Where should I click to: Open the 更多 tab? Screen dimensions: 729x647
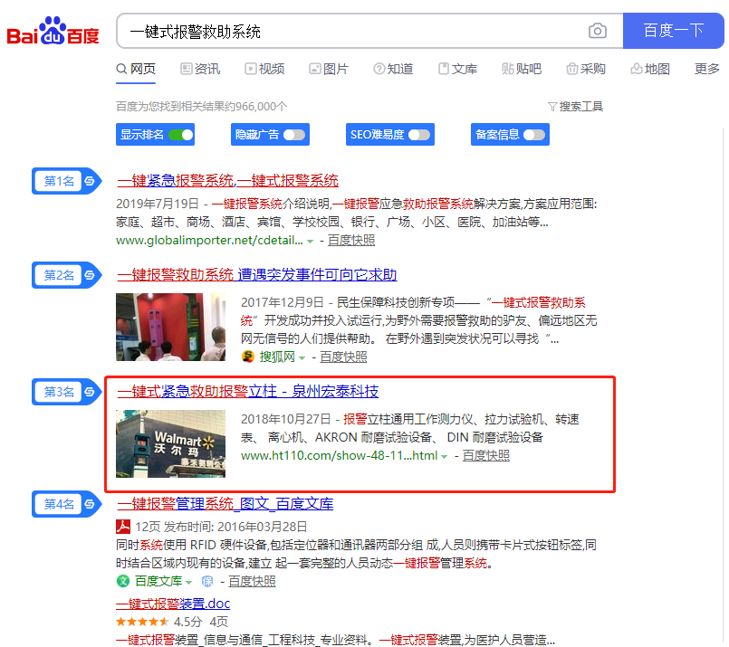click(x=706, y=69)
